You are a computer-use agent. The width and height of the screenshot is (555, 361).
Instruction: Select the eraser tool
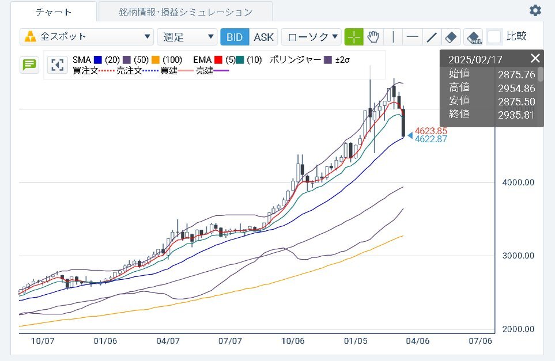(x=451, y=37)
